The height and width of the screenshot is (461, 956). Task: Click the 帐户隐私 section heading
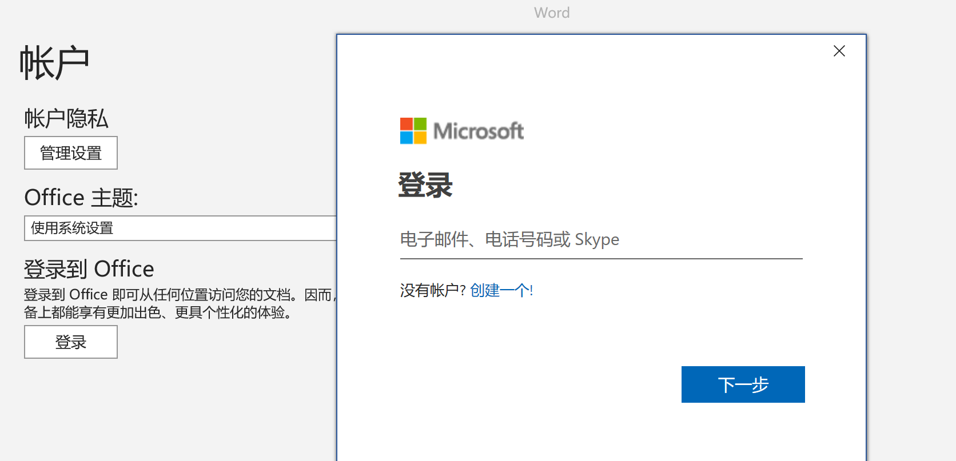pyautogui.click(x=66, y=118)
